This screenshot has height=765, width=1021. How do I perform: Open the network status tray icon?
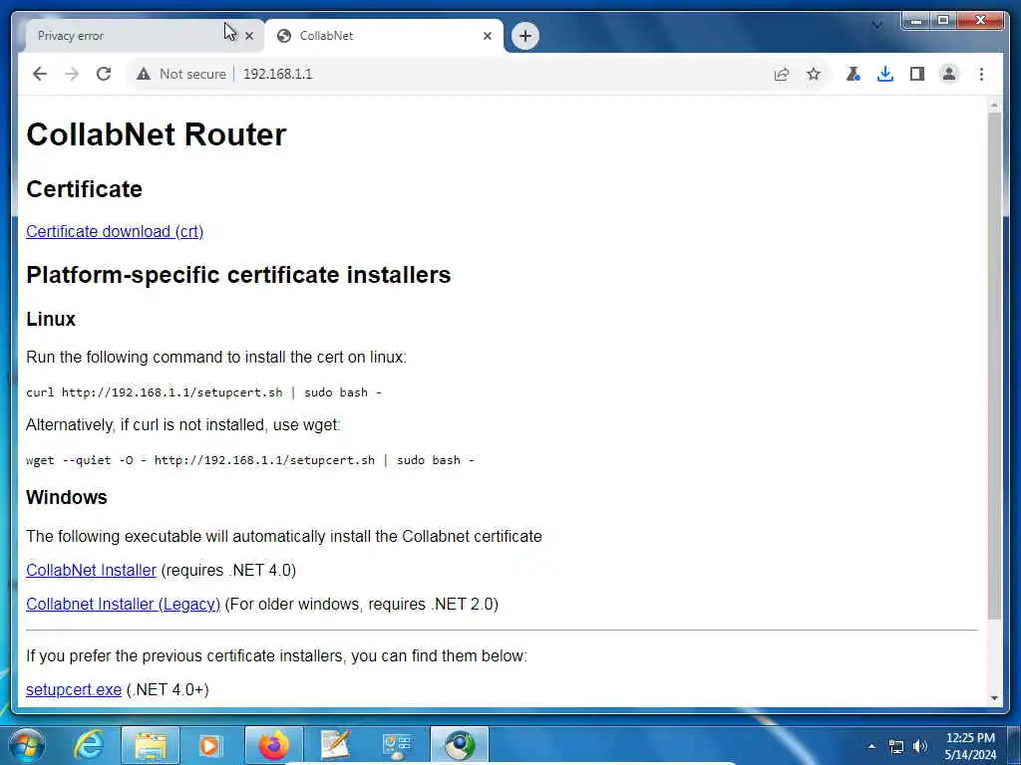[896, 746]
